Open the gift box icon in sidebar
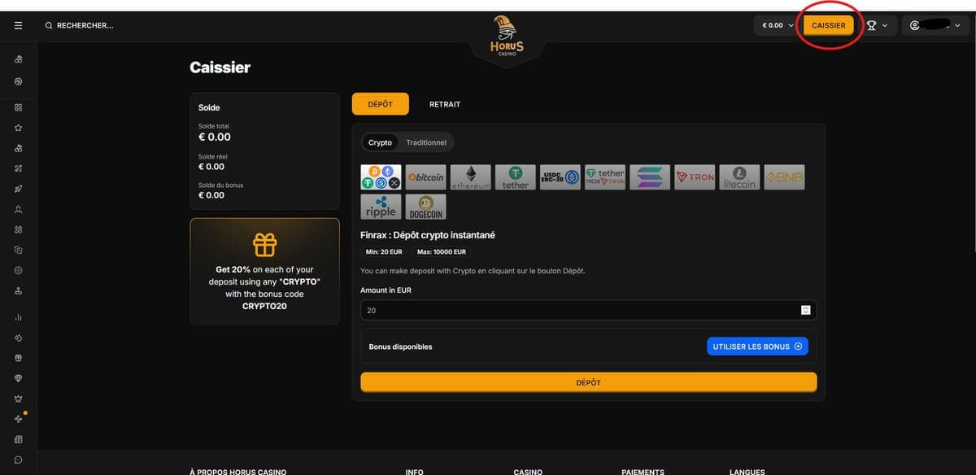Viewport: 976px width, 475px height. coord(18,358)
